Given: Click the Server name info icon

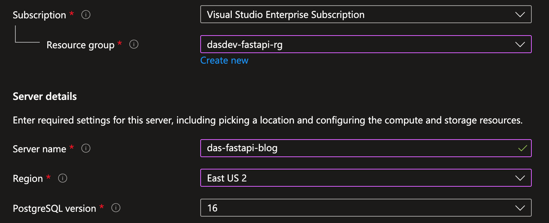Looking at the screenshot, I should [x=86, y=149].
